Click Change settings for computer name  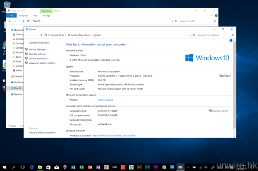click(x=220, y=111)
